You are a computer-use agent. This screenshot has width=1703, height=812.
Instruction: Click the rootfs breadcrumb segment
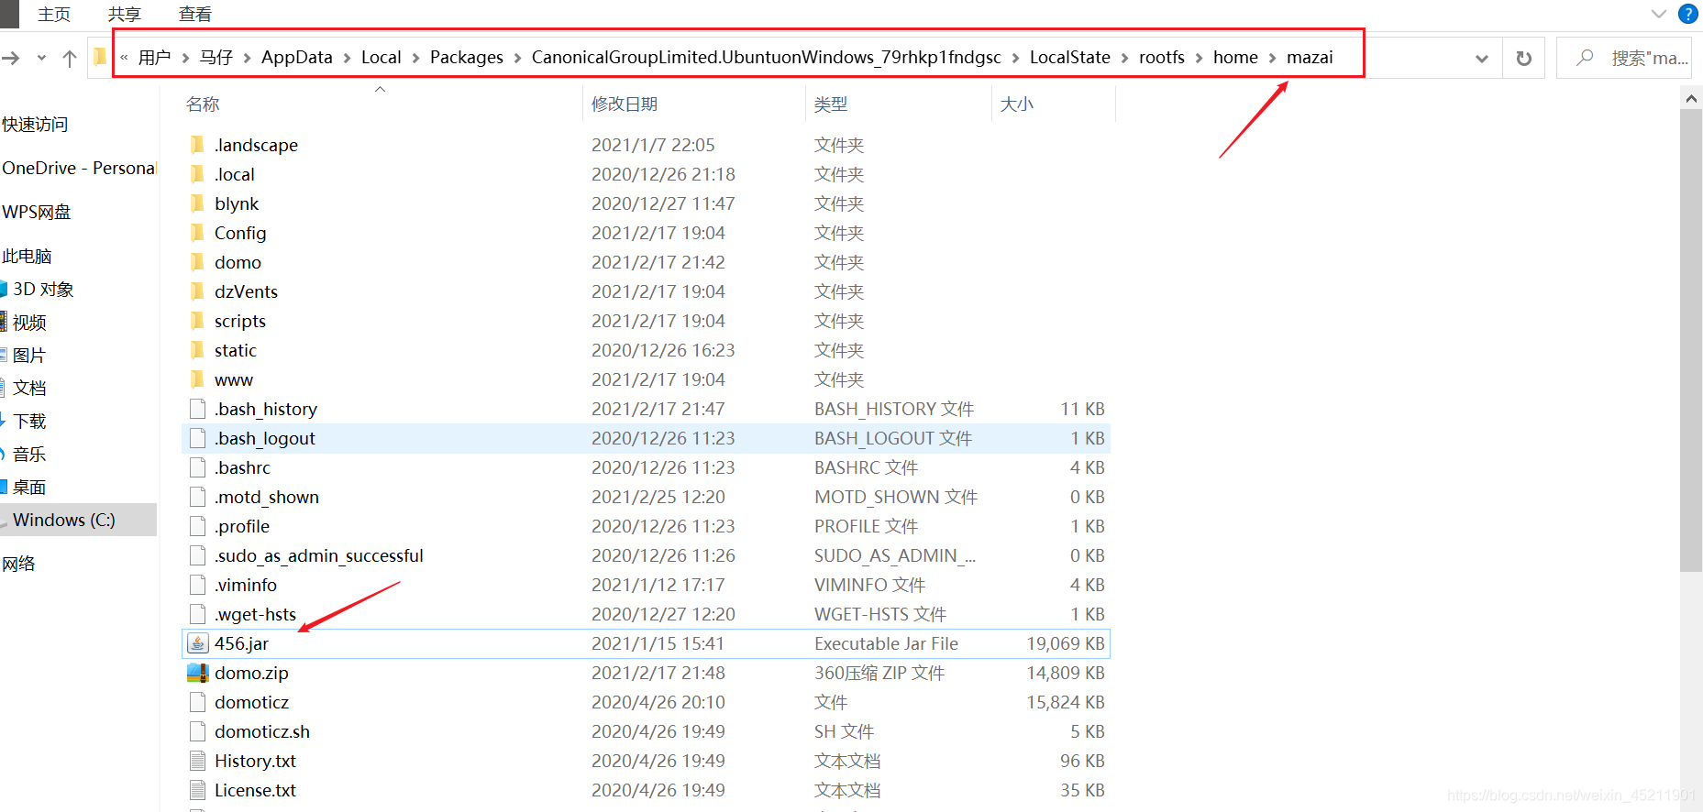tap(1162, 57)
